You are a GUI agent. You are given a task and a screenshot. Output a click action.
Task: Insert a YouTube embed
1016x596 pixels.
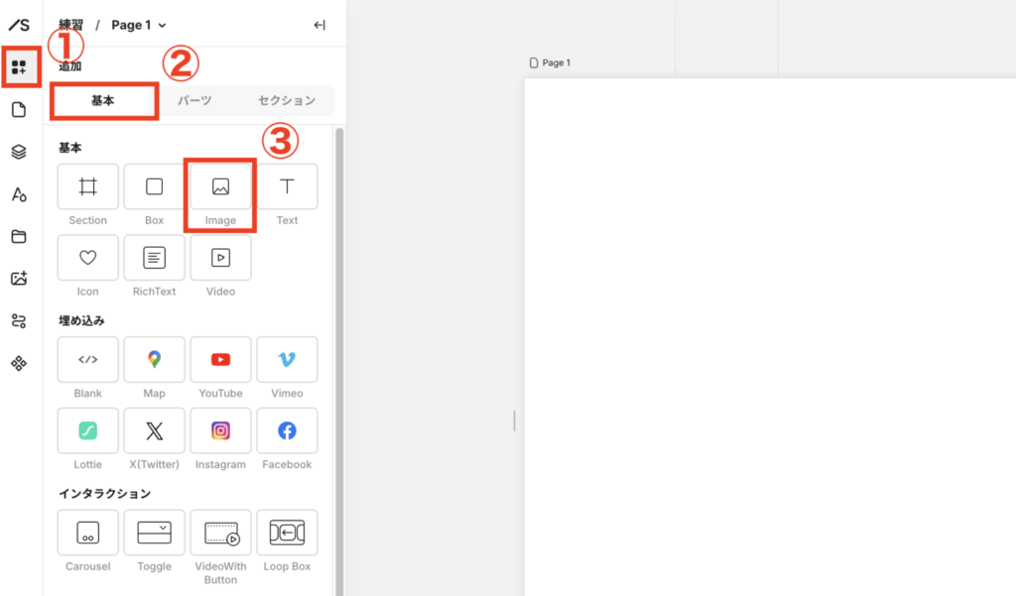(220, 360)
